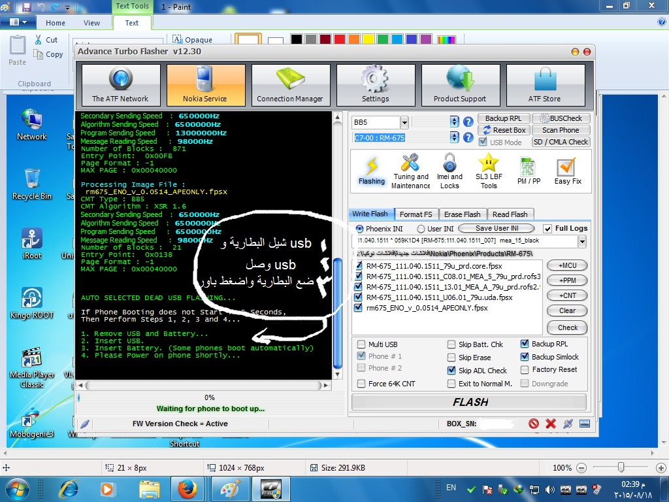Click the Reset Box button
This screenshot has height=502, width=669.
pyautogui.click(x=504, y=130)
